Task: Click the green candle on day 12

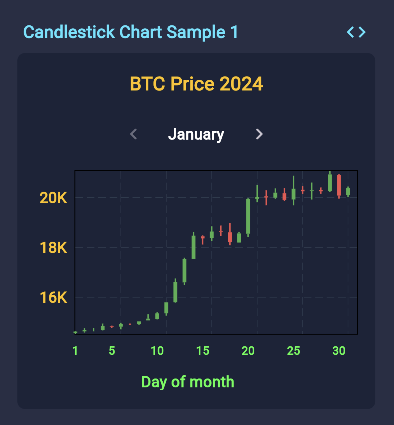Action: [175, 292]
